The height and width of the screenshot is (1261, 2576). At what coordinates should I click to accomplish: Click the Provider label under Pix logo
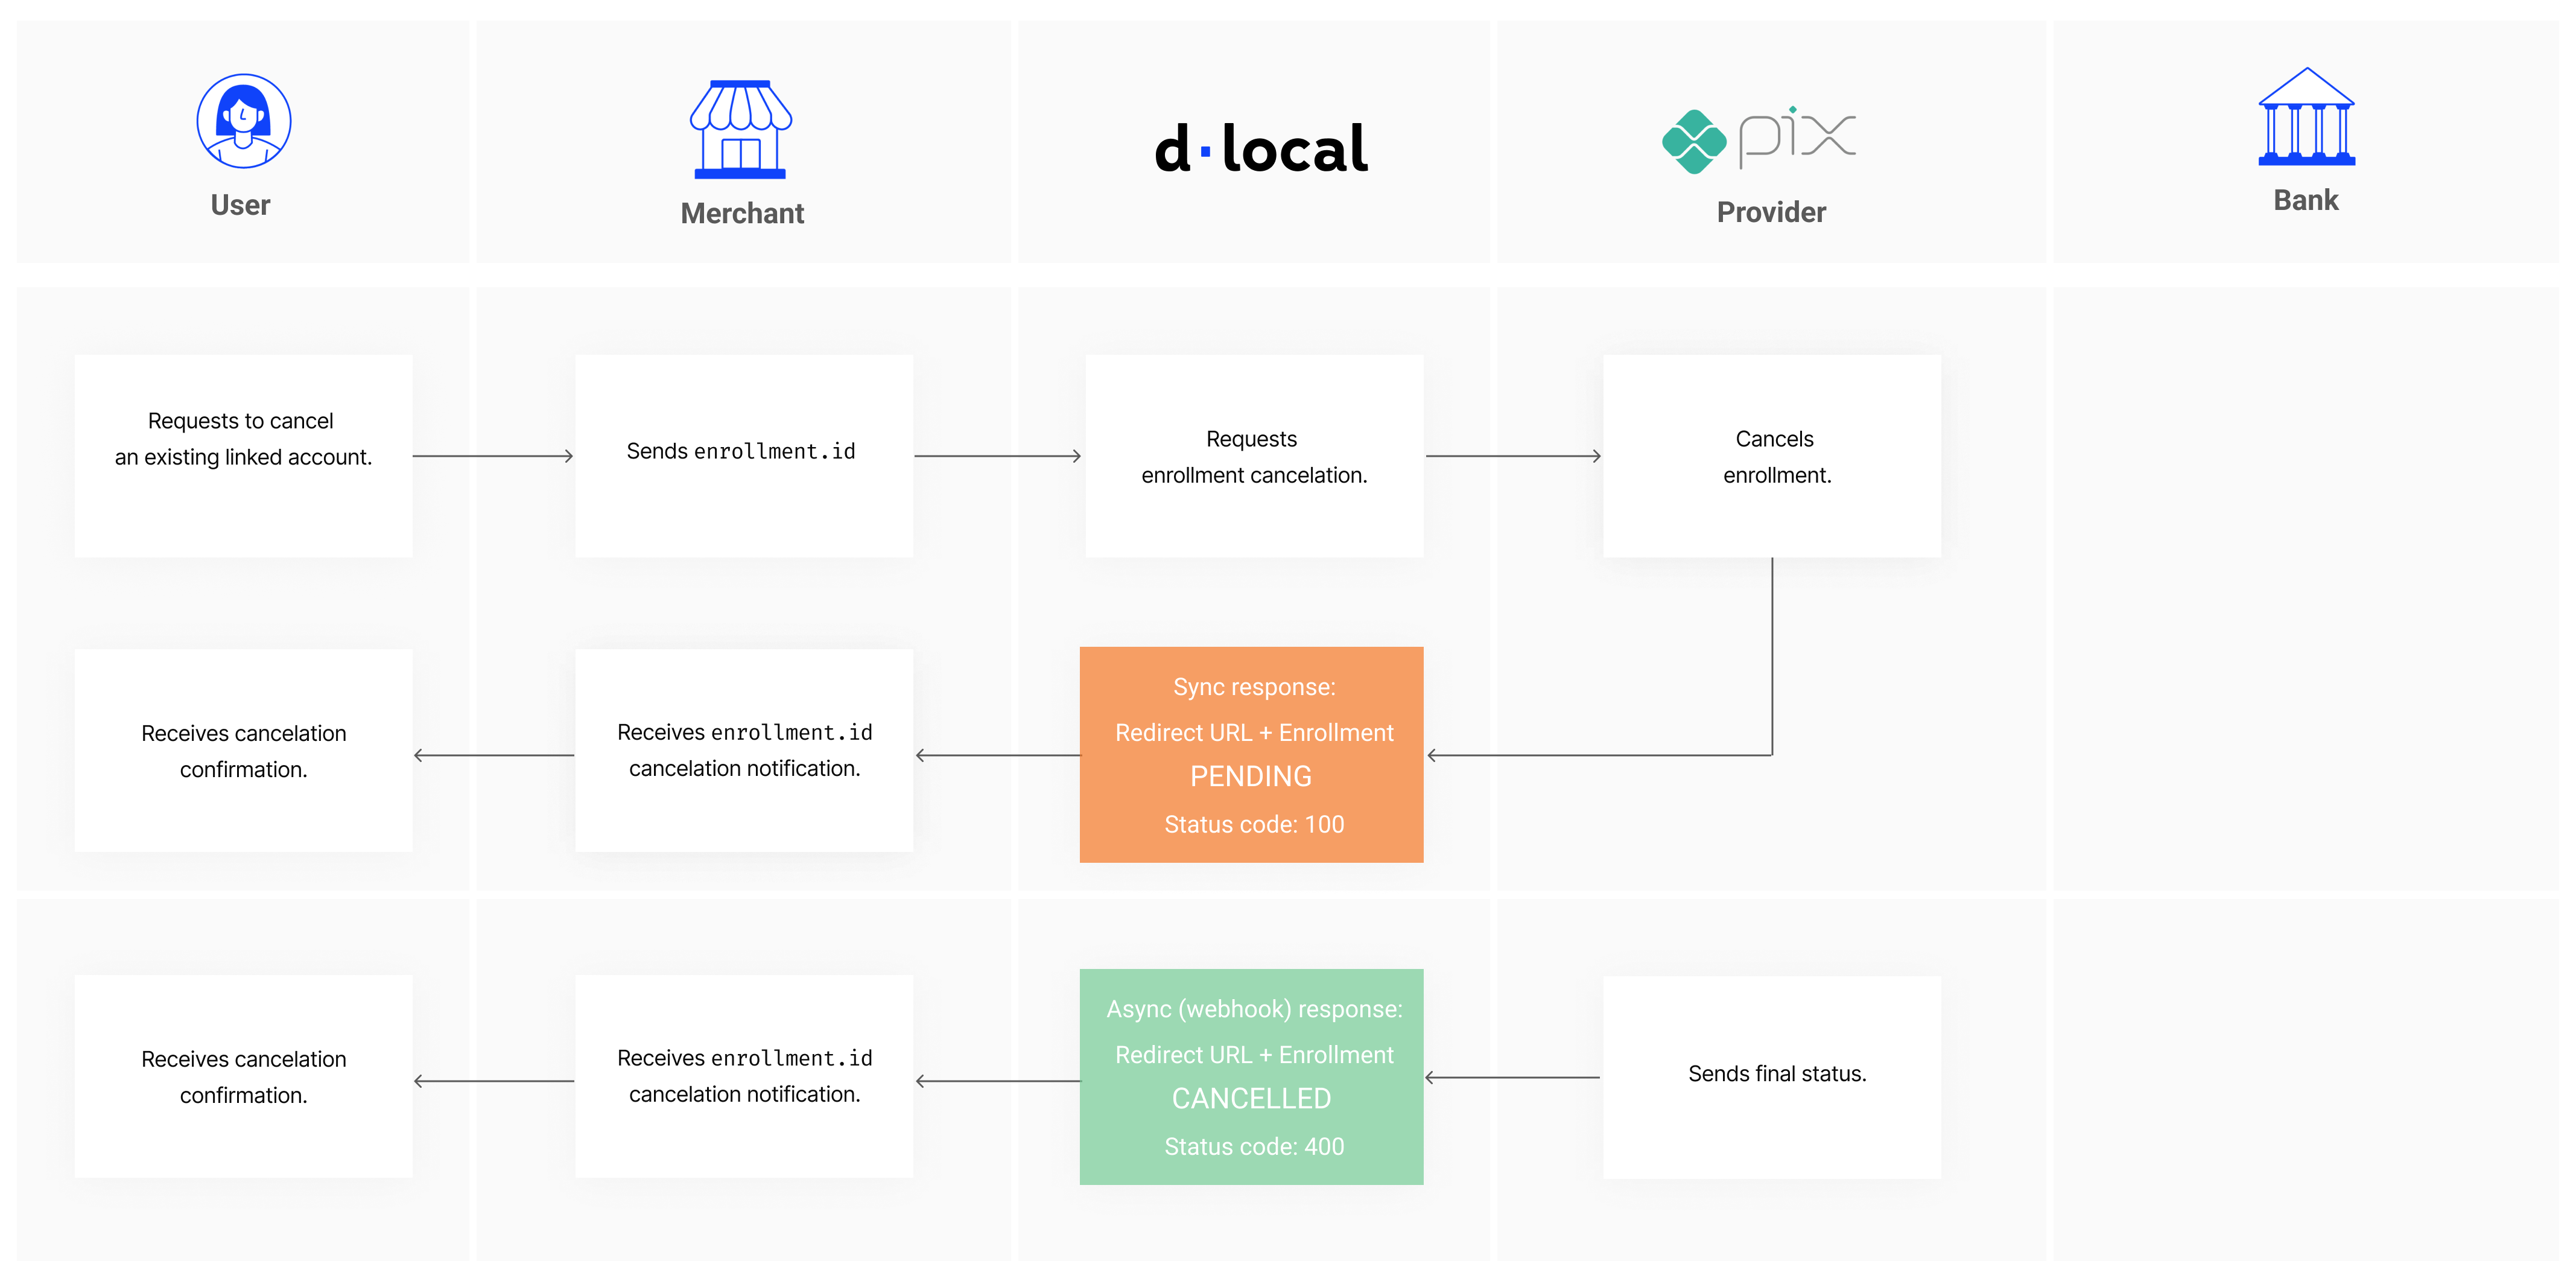pyautogui.click(x=1771, y=212)
